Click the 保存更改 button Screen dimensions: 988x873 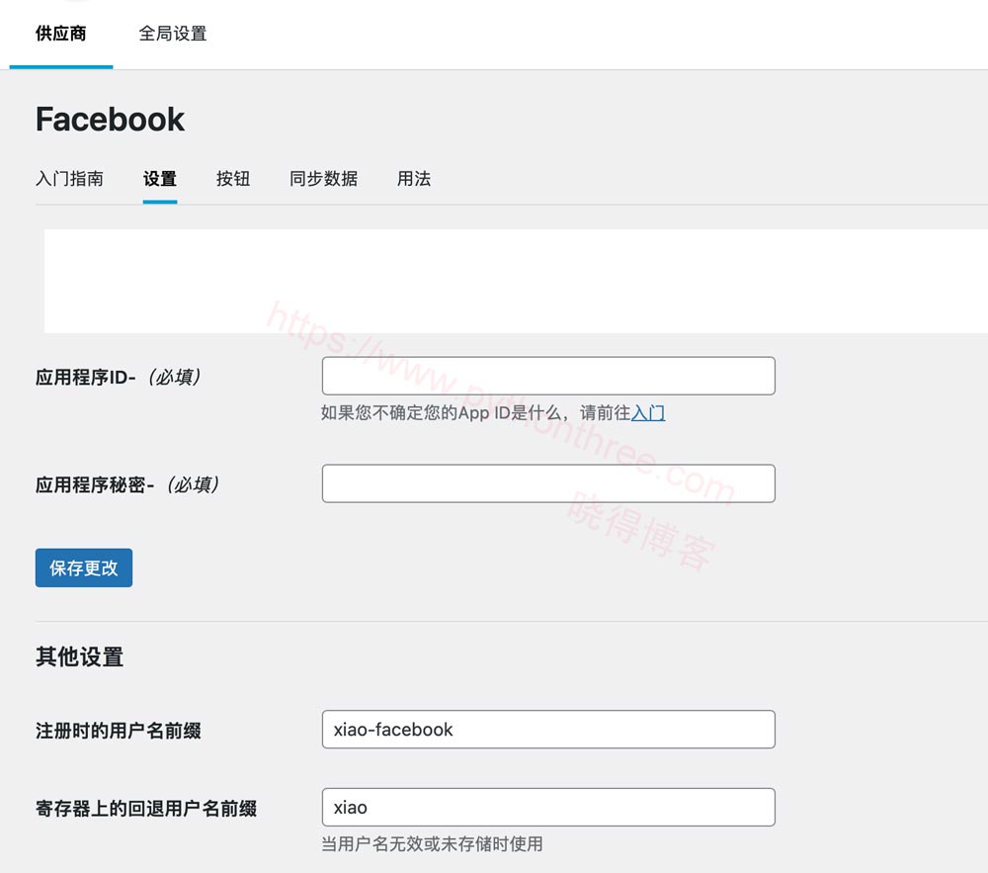(84, 567)
